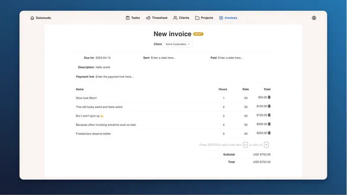Click the enter key icon
The width and height of the screenshot is (347, 195).
click(x=245, y=145)
